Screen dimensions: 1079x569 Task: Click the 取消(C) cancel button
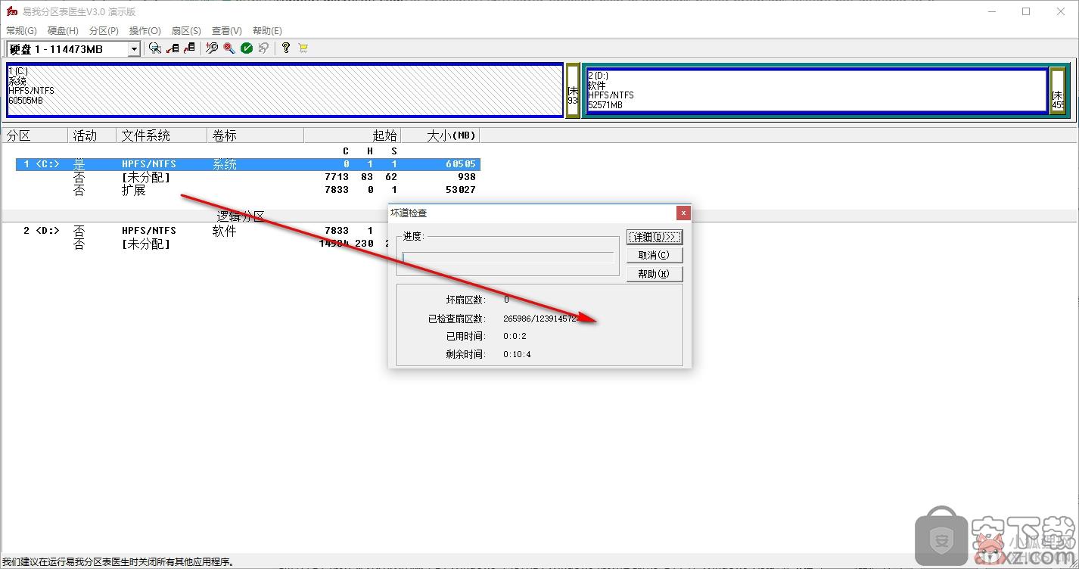click(655, 255)
